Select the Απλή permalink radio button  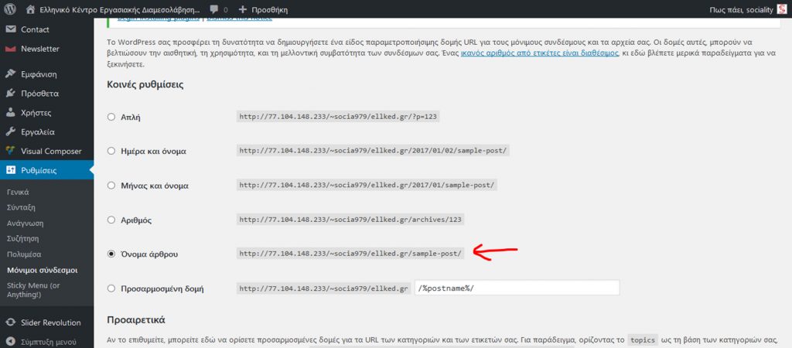(x=111, y=118)
